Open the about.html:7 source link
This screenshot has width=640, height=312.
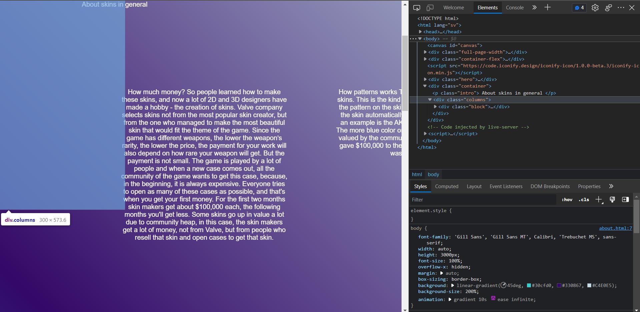click(x=615, y=228)
